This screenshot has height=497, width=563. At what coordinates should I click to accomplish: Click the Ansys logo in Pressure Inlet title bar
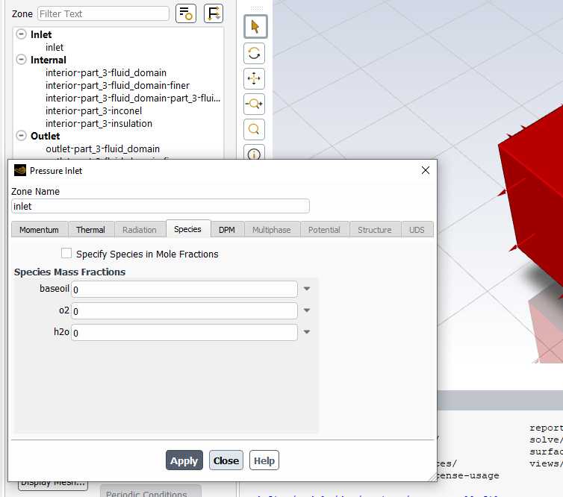(x=19, y=171)
